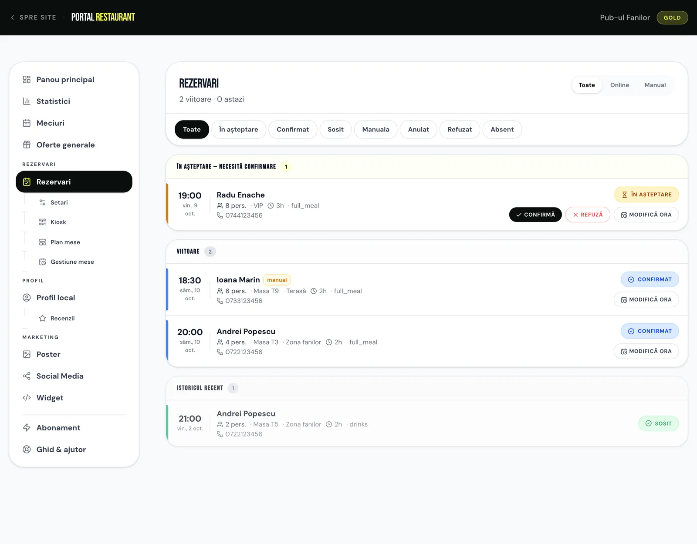Modify time for Ioana Marin's reservation
This screenshot has height=544, width=697.
click(646, 299)
